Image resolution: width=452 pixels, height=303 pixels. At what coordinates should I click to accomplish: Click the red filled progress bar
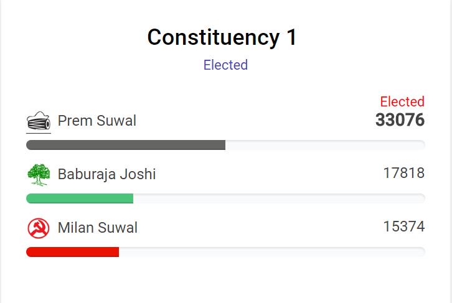pos(72,252)
